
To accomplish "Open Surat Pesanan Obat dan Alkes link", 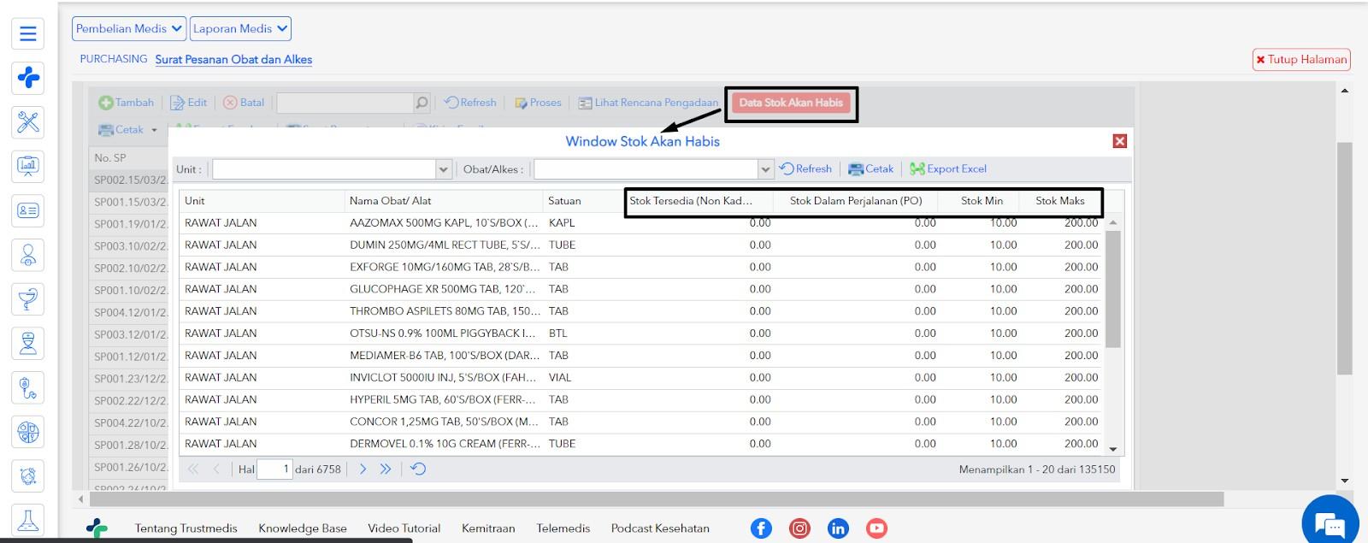I will click(x=233, y=60).
